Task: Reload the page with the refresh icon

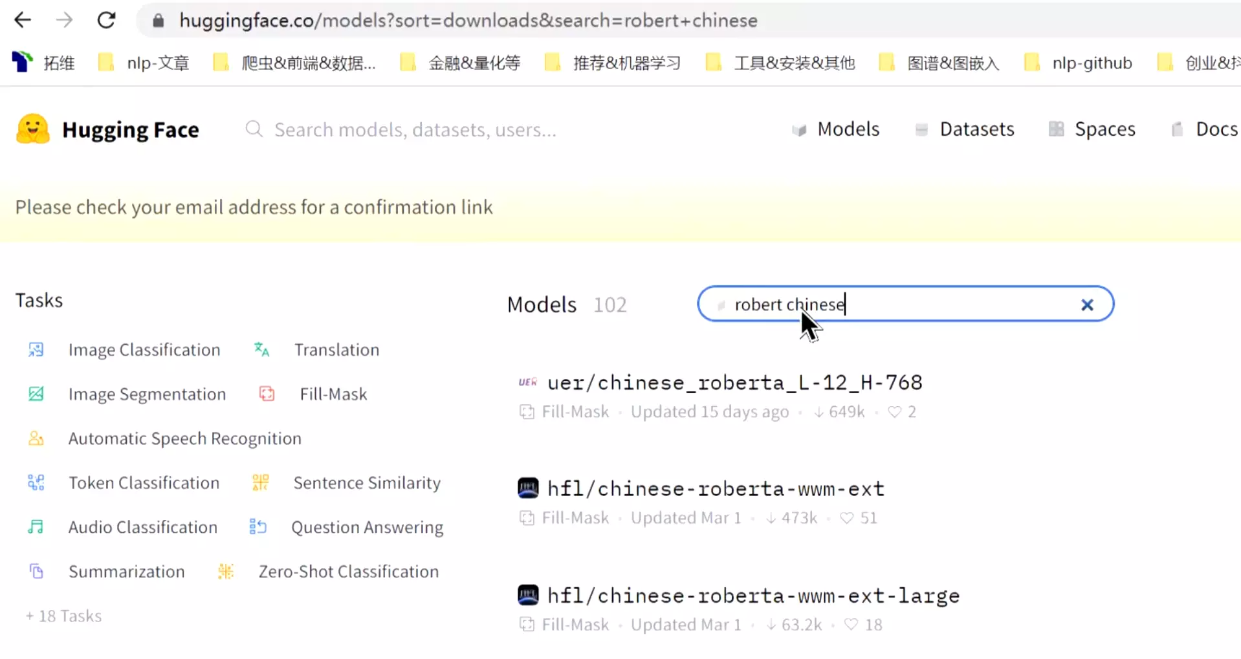Action: coord(106,20)
